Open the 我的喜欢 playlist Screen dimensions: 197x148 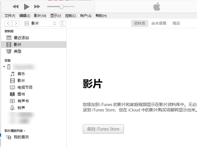click(x=21, y=137)
